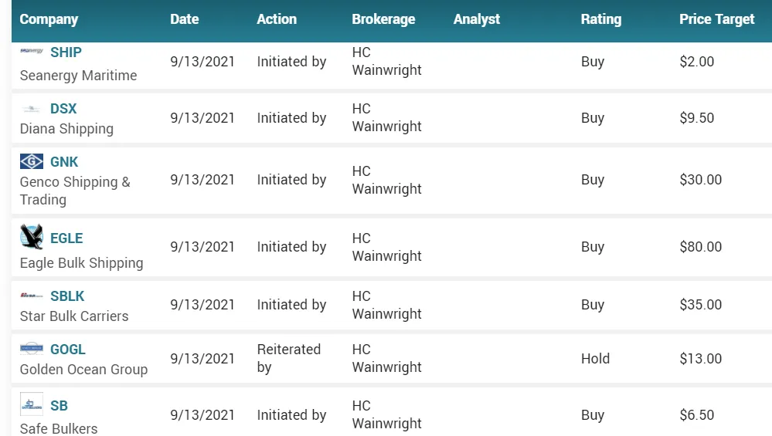Click the Seanergy Maritime company logo icon
Viewport: 772px width, 436px height.
tap(32, 51)
